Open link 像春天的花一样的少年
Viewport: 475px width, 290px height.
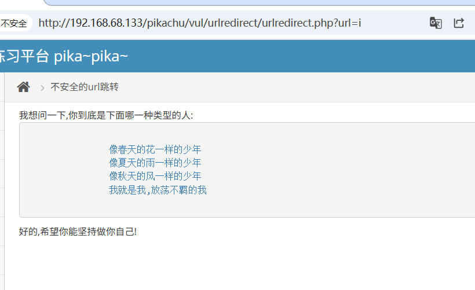tap(155, 149)
